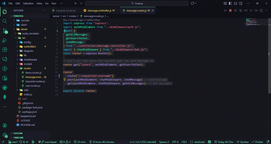
Task: Open items.routes.js in file tree
Action: pyautogui.click(x=33, y=73)
